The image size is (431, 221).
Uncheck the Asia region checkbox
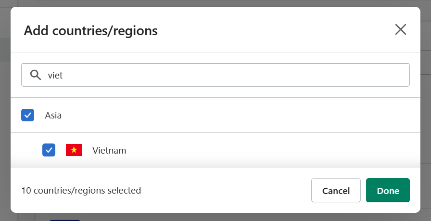click(x=28, y=115)
